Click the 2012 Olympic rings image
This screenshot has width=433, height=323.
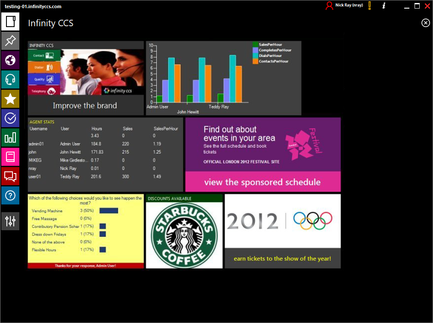[283, 221]
